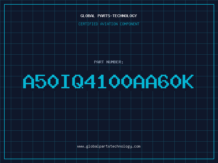Click the 'GLOBAL PARTS-TECHNOLOGY' title text
Viewport: 218px width, 163px height.
click(109, 16)
